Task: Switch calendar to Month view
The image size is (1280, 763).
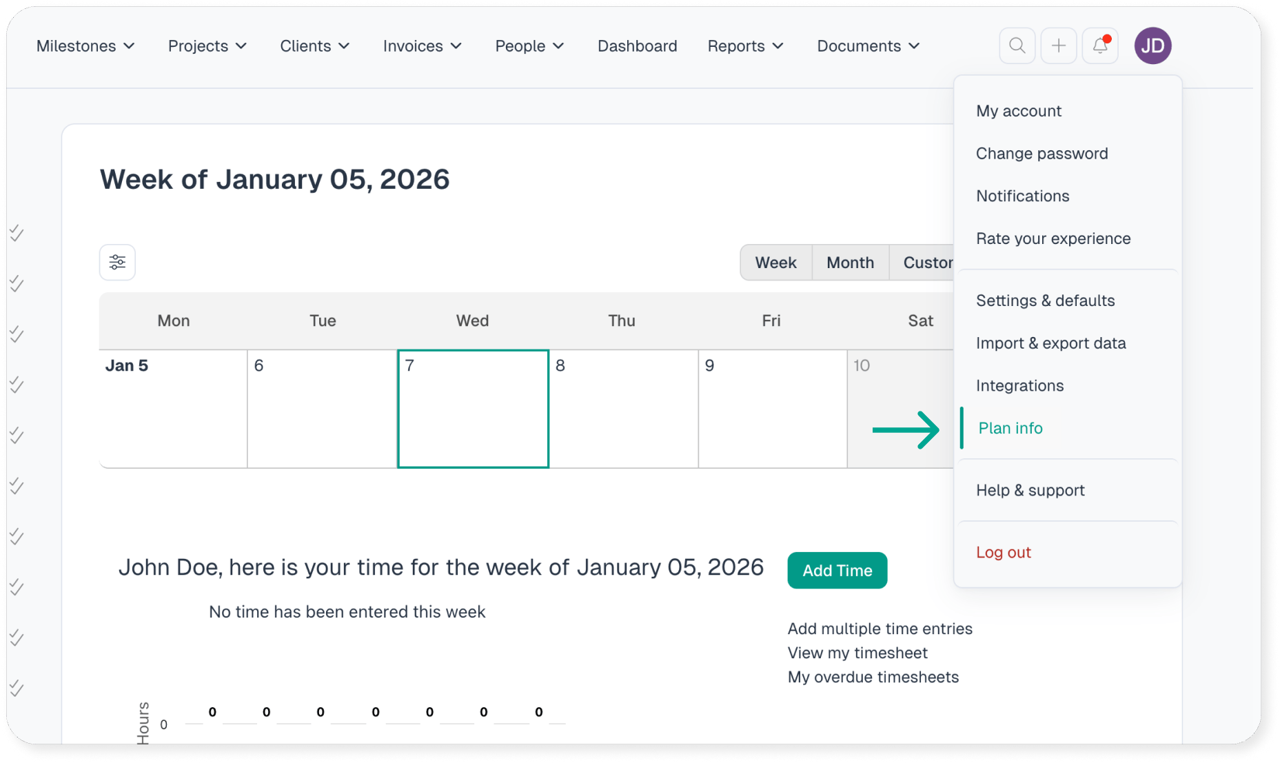Action: 850,263
